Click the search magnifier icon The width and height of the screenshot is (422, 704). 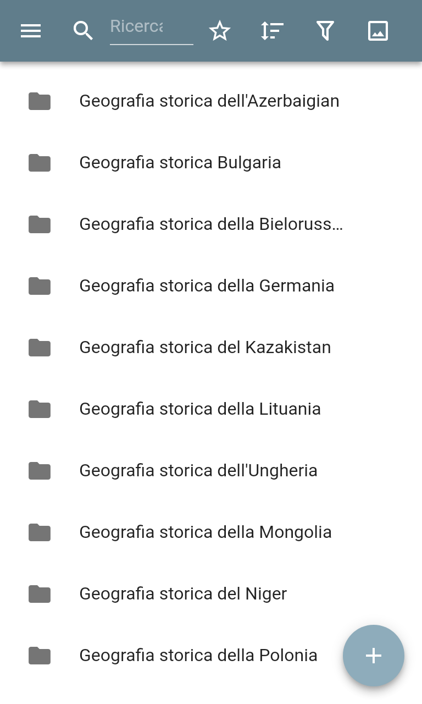83,31
